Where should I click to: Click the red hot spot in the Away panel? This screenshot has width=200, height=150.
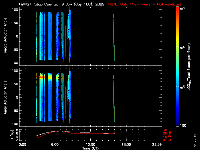pyautogui.click(x=41, y=78)
